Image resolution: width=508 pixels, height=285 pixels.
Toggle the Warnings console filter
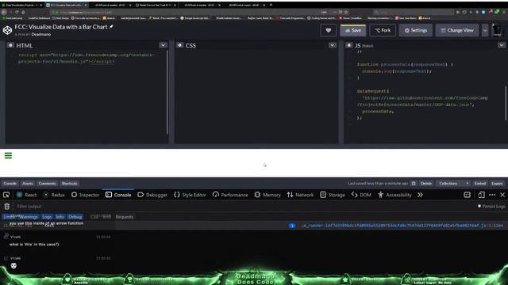click(29, 217)
